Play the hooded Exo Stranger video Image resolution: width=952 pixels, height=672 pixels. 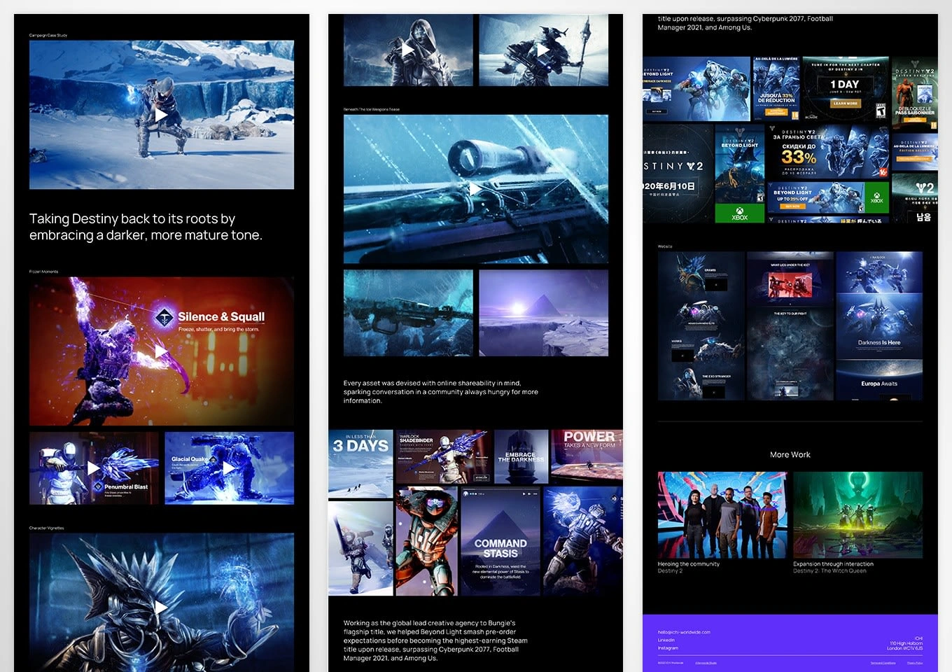click(x=407, y=50)
